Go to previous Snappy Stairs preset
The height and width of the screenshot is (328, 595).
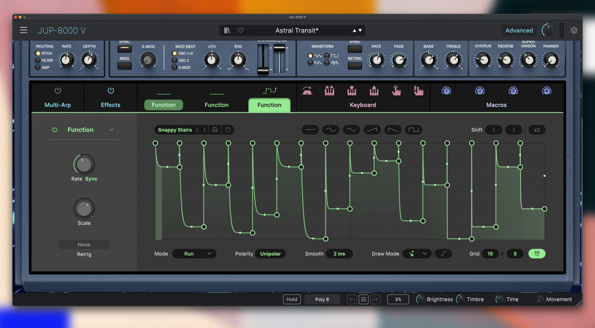[197, 129]
